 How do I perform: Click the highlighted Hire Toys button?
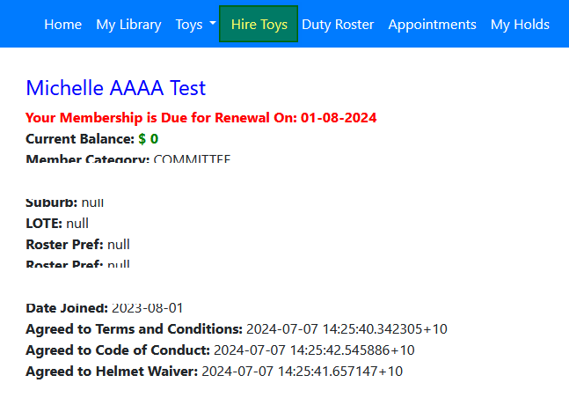click(259, 25)
